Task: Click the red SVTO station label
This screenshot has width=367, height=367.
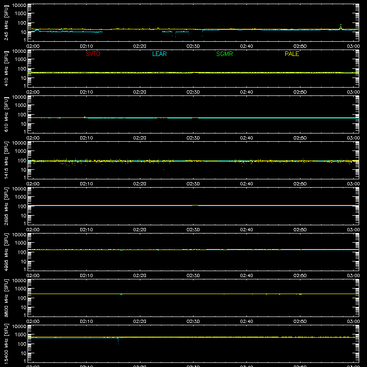Action: pos(93,54)
